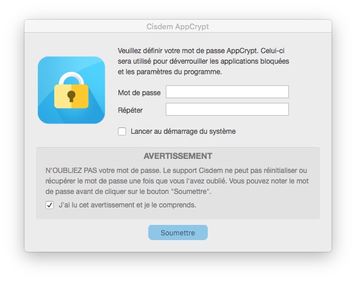This screenshot has height=281, width=356.
Task: Click the "Mot de passe" field label
Action: click(139, 93)
